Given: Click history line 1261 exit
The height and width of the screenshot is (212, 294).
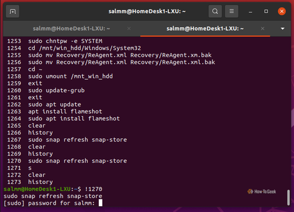Looking at the screenshot, I should [25, 97].
